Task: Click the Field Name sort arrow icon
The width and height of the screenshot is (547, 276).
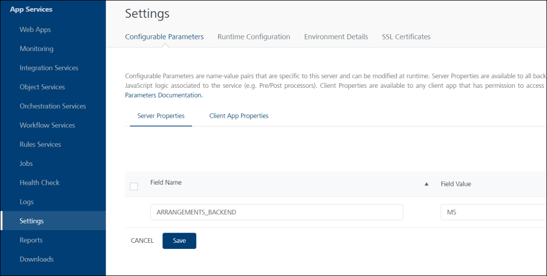Action: pyautogui.click(x=426, y=184)
